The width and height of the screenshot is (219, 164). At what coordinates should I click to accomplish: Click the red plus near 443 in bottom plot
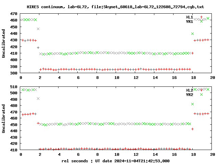193,129
